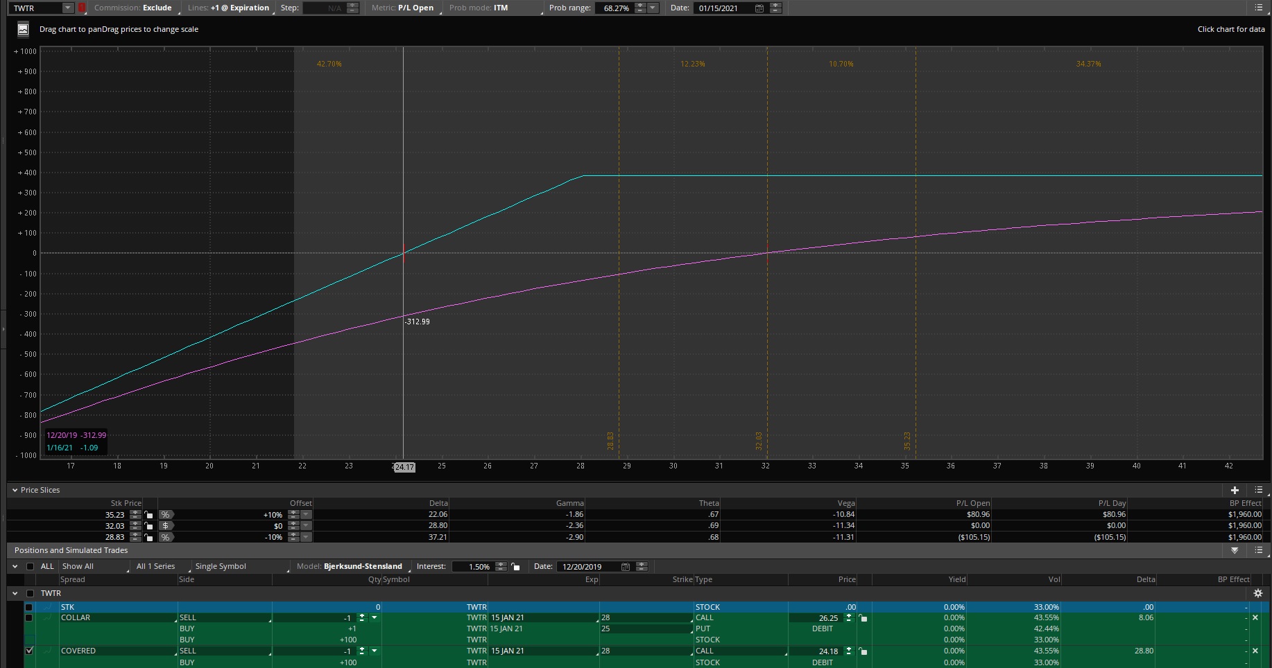
Task: Check the ALL positions checkbox
Action: pyautogui.click(x=30, y=566)
